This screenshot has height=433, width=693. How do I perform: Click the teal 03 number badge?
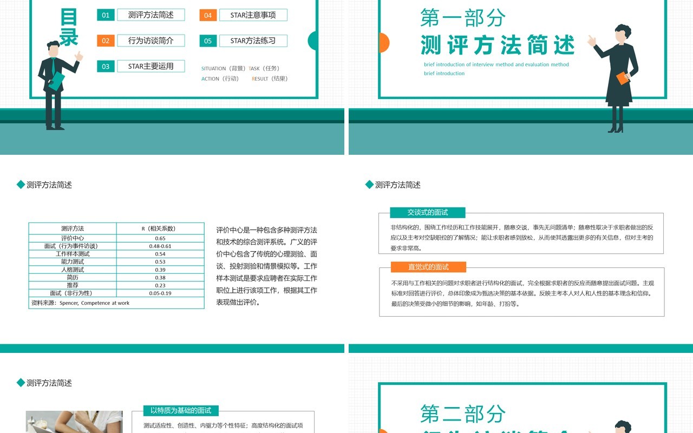pos(106,66)
